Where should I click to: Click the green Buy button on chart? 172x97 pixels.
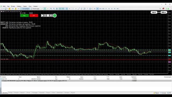pos(24,16)
